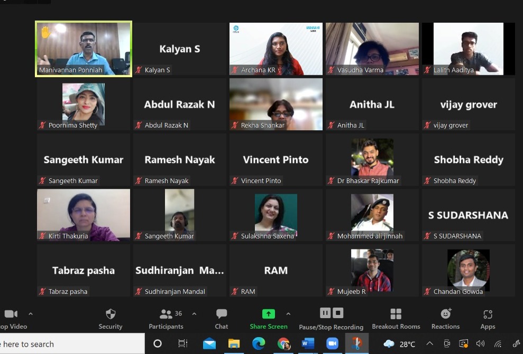
Task: Click the name label S SUDARSHANA
Action: [x=457, y=236]
